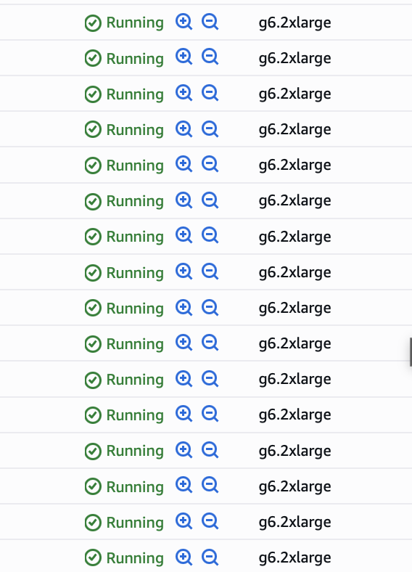Select Running status in the bottommost row
Screen dimensions: 412x572
pyautogui.click(x=124, y=558)
